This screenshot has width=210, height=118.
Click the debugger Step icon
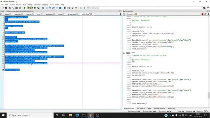click(47, 8)
